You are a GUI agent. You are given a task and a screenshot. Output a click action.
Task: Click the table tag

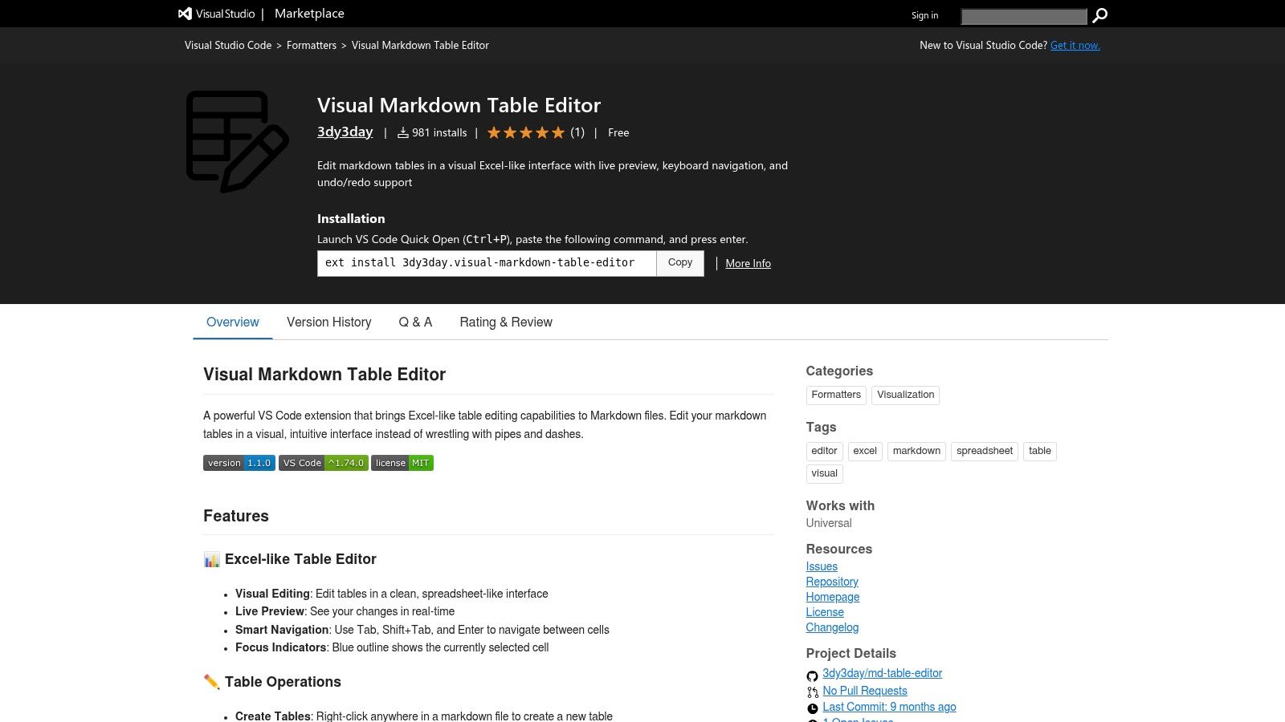point(1040,451)
